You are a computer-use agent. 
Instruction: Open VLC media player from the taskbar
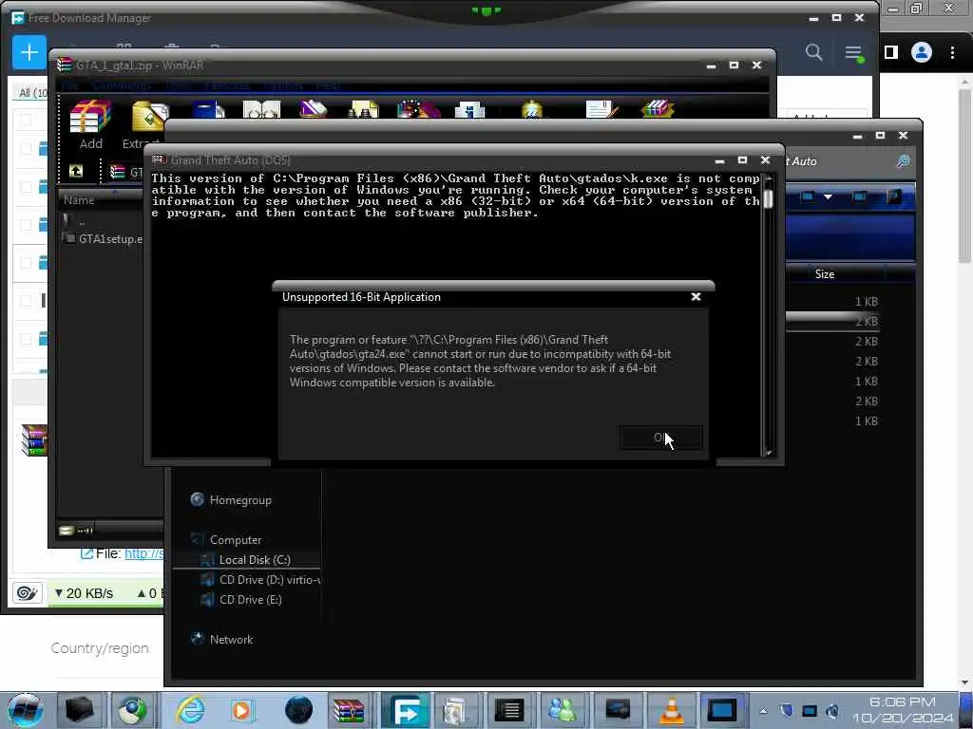(x=671, y=710)
